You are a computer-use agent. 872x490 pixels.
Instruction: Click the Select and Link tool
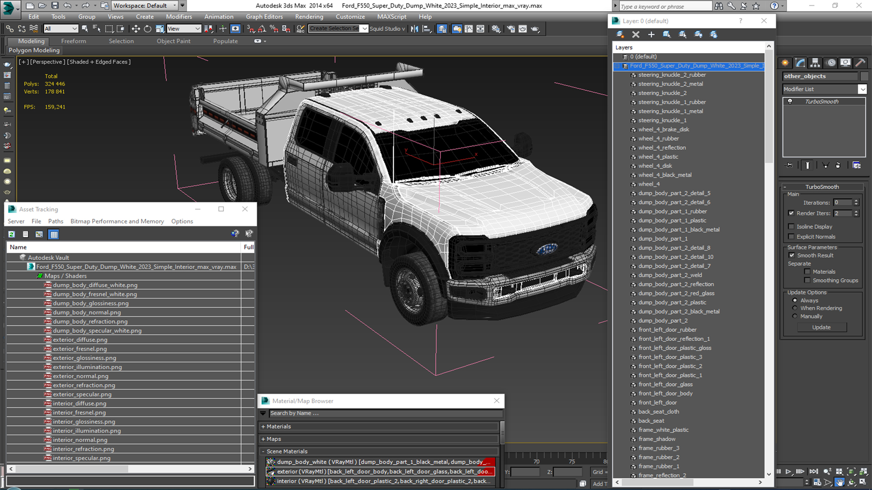[x=10, y=29]
